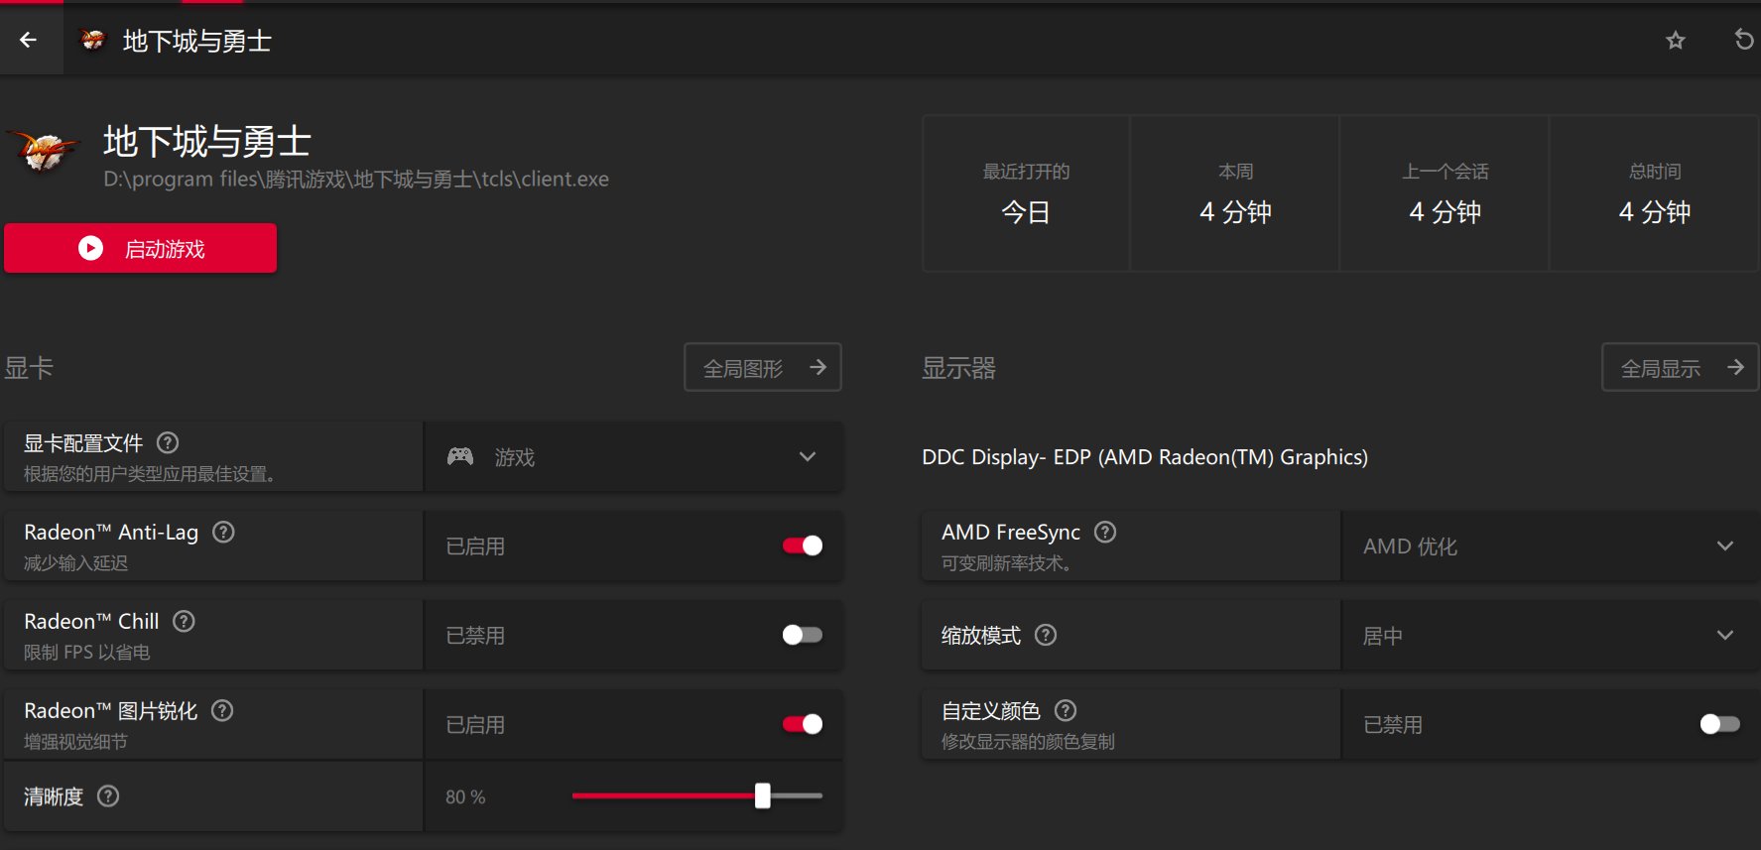
Task: Click the game path ending client.exe
Action: point(356,180)
